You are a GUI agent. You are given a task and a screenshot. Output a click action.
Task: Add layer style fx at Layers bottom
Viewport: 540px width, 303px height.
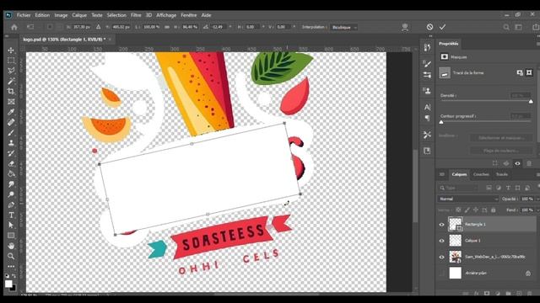477,294
